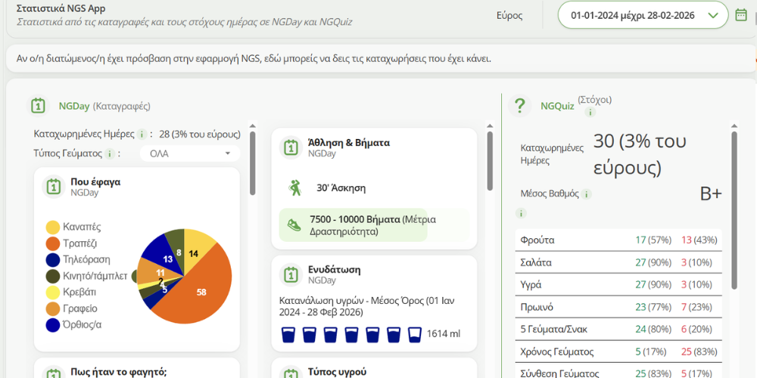
Task: Click info icon next to Καταχωρημένες Ημέρες in NGDay
Action: pyautogui.click(x=142, y=135)
